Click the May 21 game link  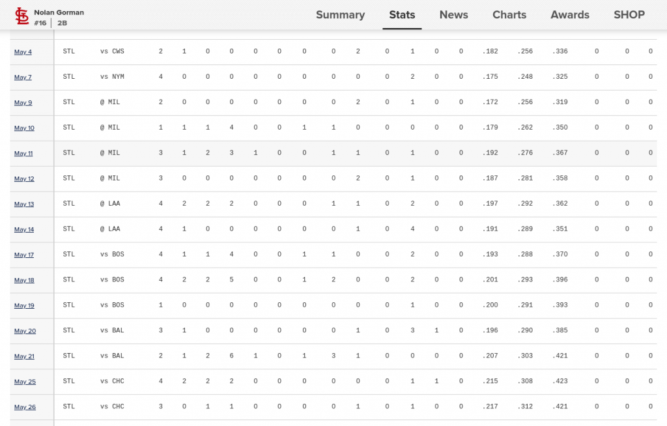[x=23, y=356]
